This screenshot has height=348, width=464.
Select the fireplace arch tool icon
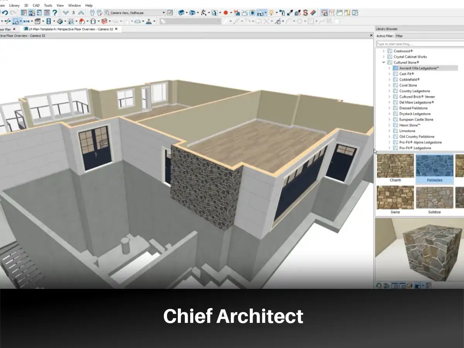tap(93, 21)
